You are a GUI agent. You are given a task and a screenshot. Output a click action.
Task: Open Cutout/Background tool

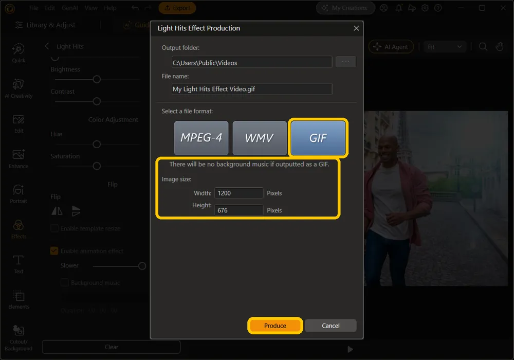pyautogui.click(x=19, y=338)
